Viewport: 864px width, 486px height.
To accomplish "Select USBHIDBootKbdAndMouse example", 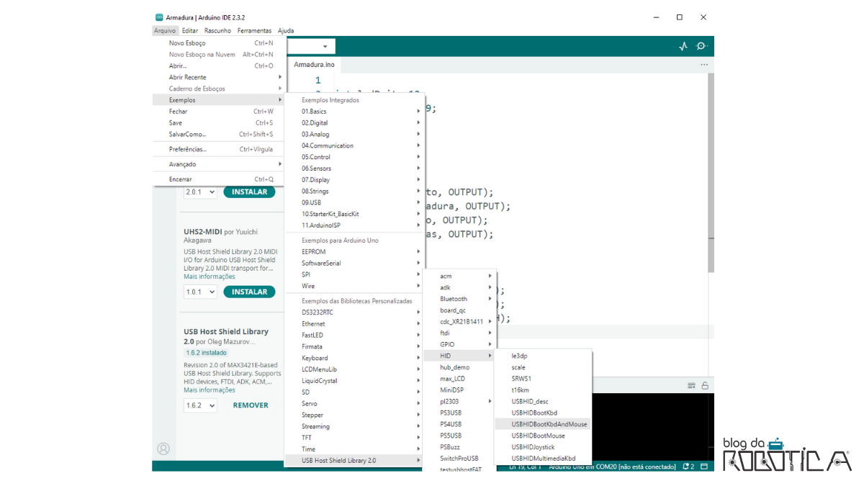I will [x=549, y=424].
